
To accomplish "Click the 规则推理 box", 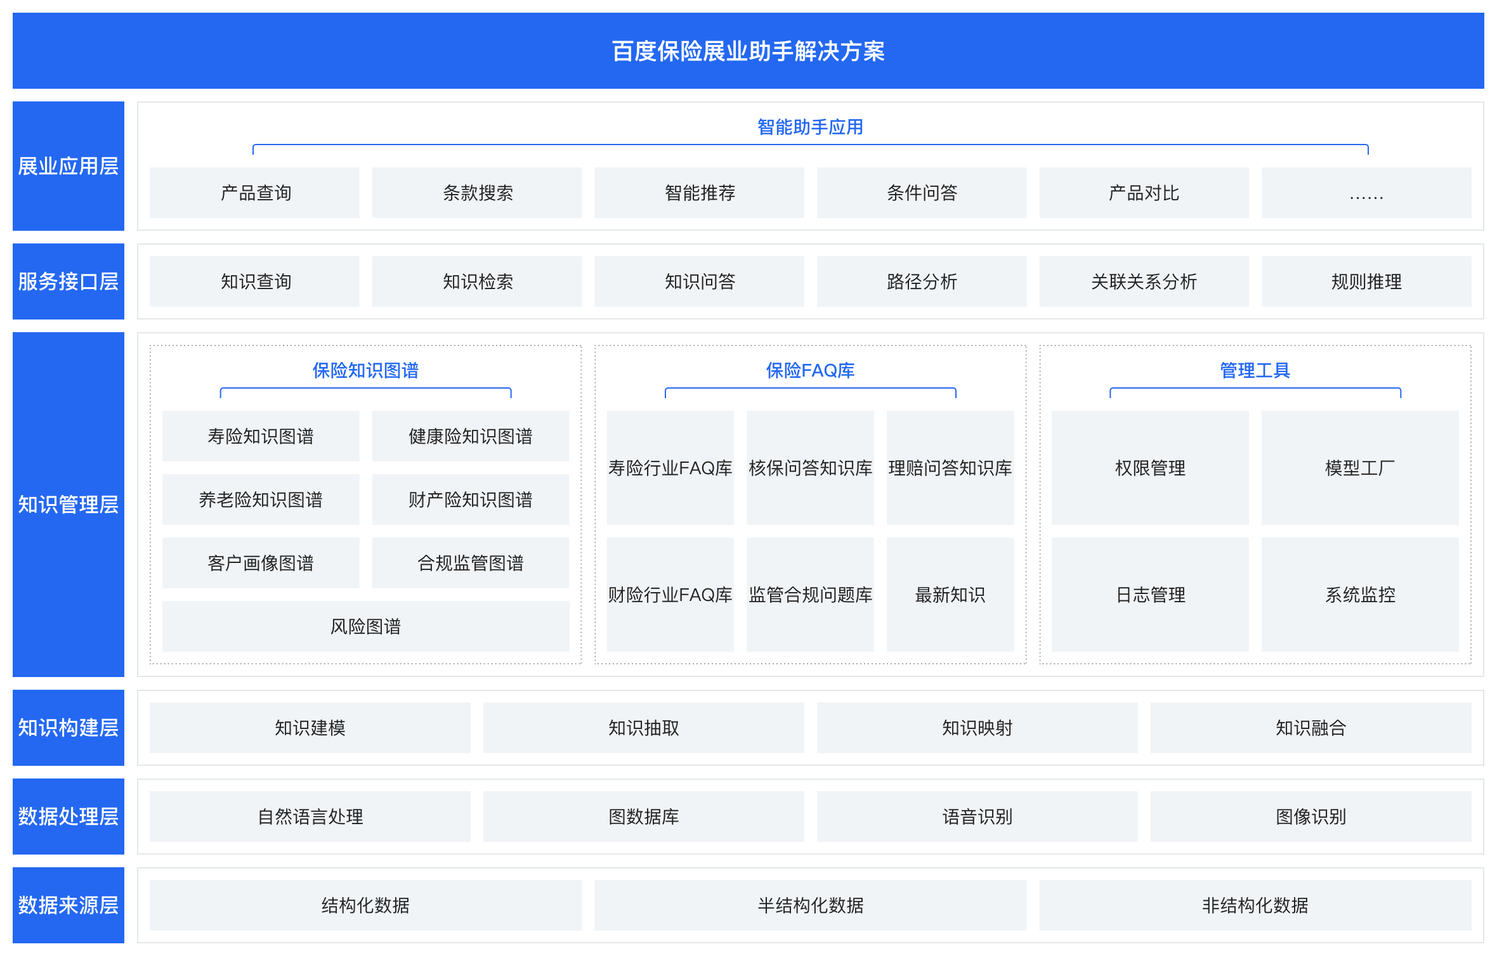I will click(1366, 281).
